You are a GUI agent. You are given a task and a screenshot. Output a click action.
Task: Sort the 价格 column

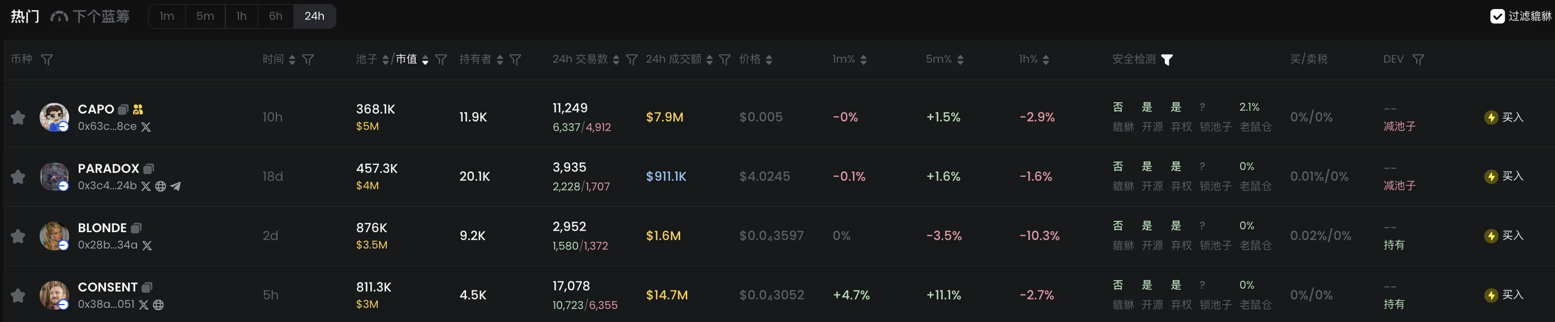(x=768, y=59)
